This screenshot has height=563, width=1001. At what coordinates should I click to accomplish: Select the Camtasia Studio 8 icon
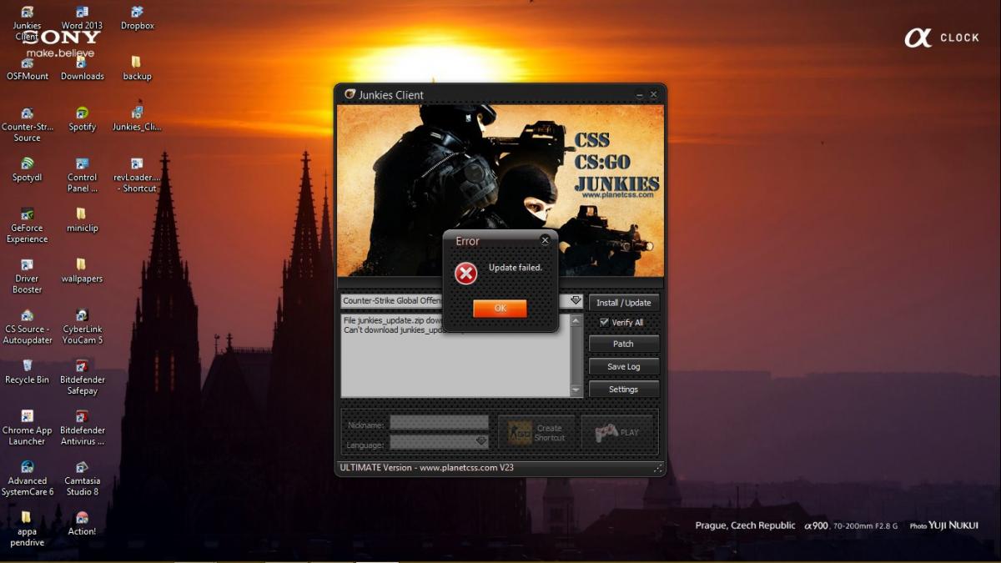coord(82,480)
